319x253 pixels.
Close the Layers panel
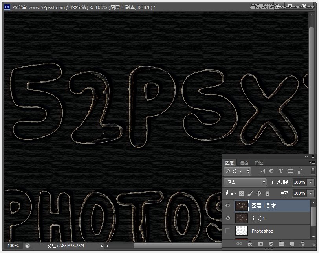pyautogui.click(x=313, y=157)
